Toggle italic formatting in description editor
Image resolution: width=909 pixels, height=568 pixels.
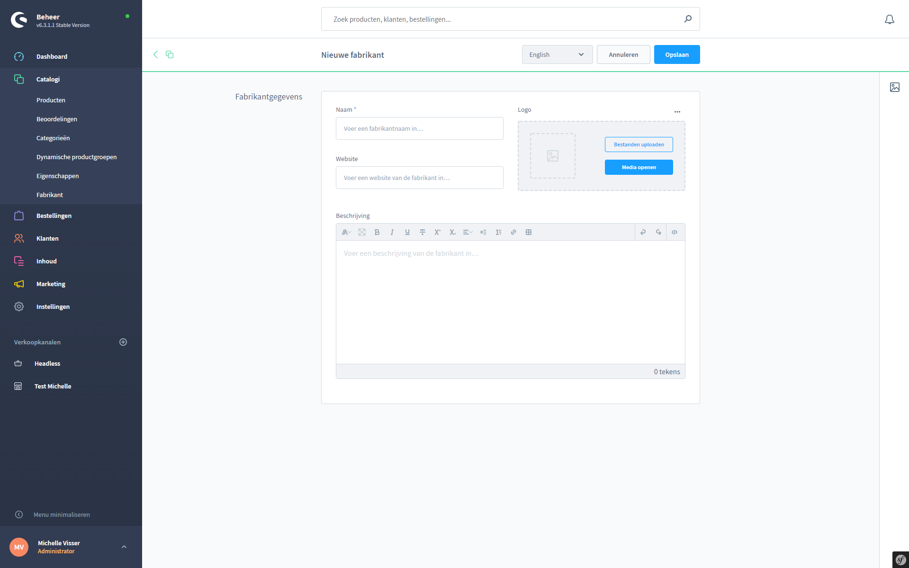tap(392, 232)
